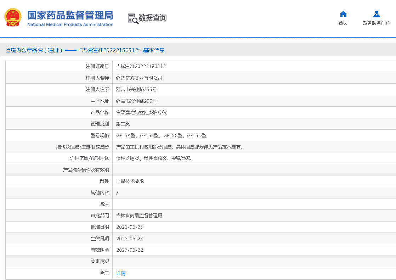Screen dimensions: 396x280
Task: Click product name 宫颈糜烂与盆腔炎治疗仪
Action: pyautogui.click(x=141, y=112)
